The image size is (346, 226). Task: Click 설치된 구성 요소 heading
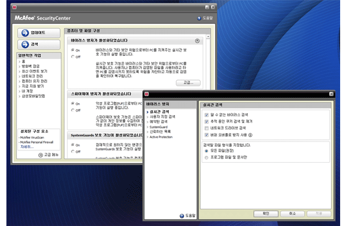click(34, 131)
